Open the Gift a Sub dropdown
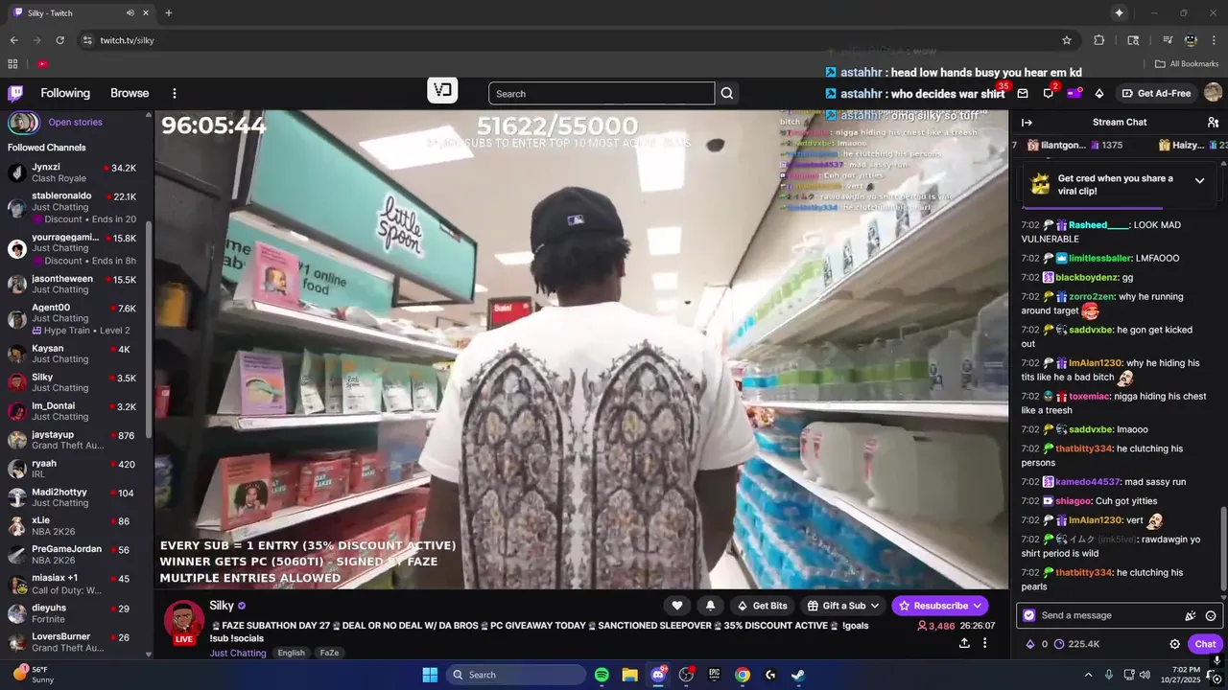 coord(843,606)
